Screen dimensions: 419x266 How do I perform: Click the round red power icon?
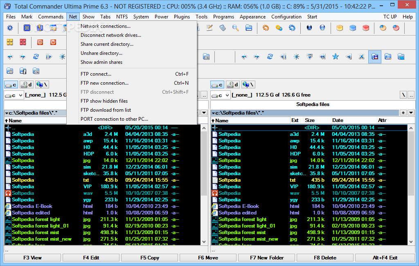[53, 42]
